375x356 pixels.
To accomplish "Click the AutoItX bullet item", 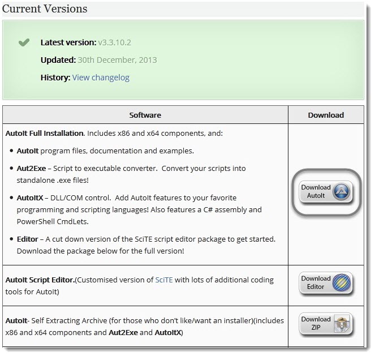I will click(x=139, y=209).
